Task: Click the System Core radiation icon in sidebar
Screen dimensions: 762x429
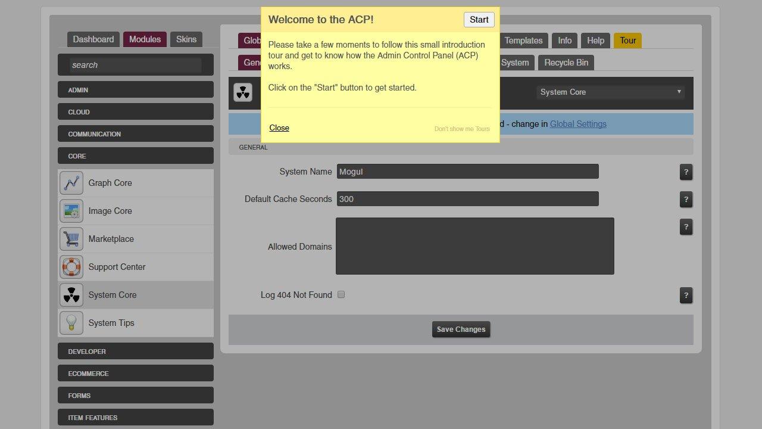Action: 71,295
